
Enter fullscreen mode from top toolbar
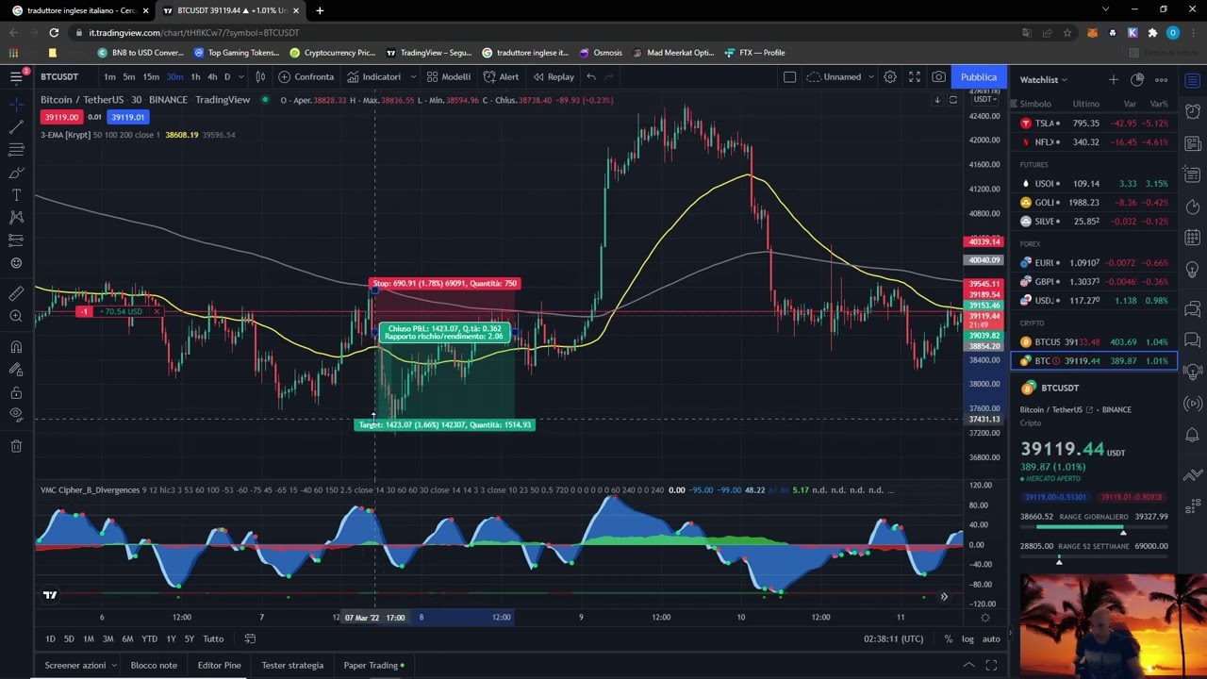pos(915,76)
